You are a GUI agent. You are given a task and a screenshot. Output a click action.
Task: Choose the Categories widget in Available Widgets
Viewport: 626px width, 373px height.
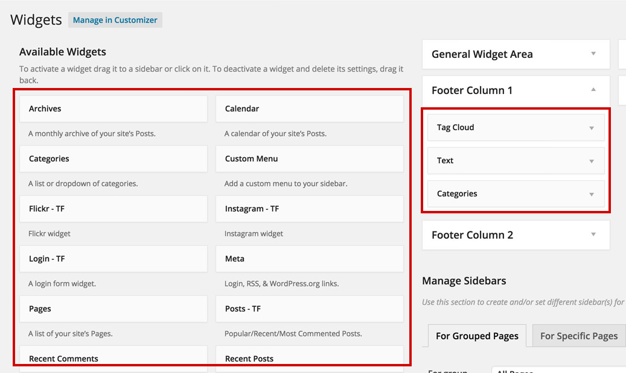click(113, 158)
